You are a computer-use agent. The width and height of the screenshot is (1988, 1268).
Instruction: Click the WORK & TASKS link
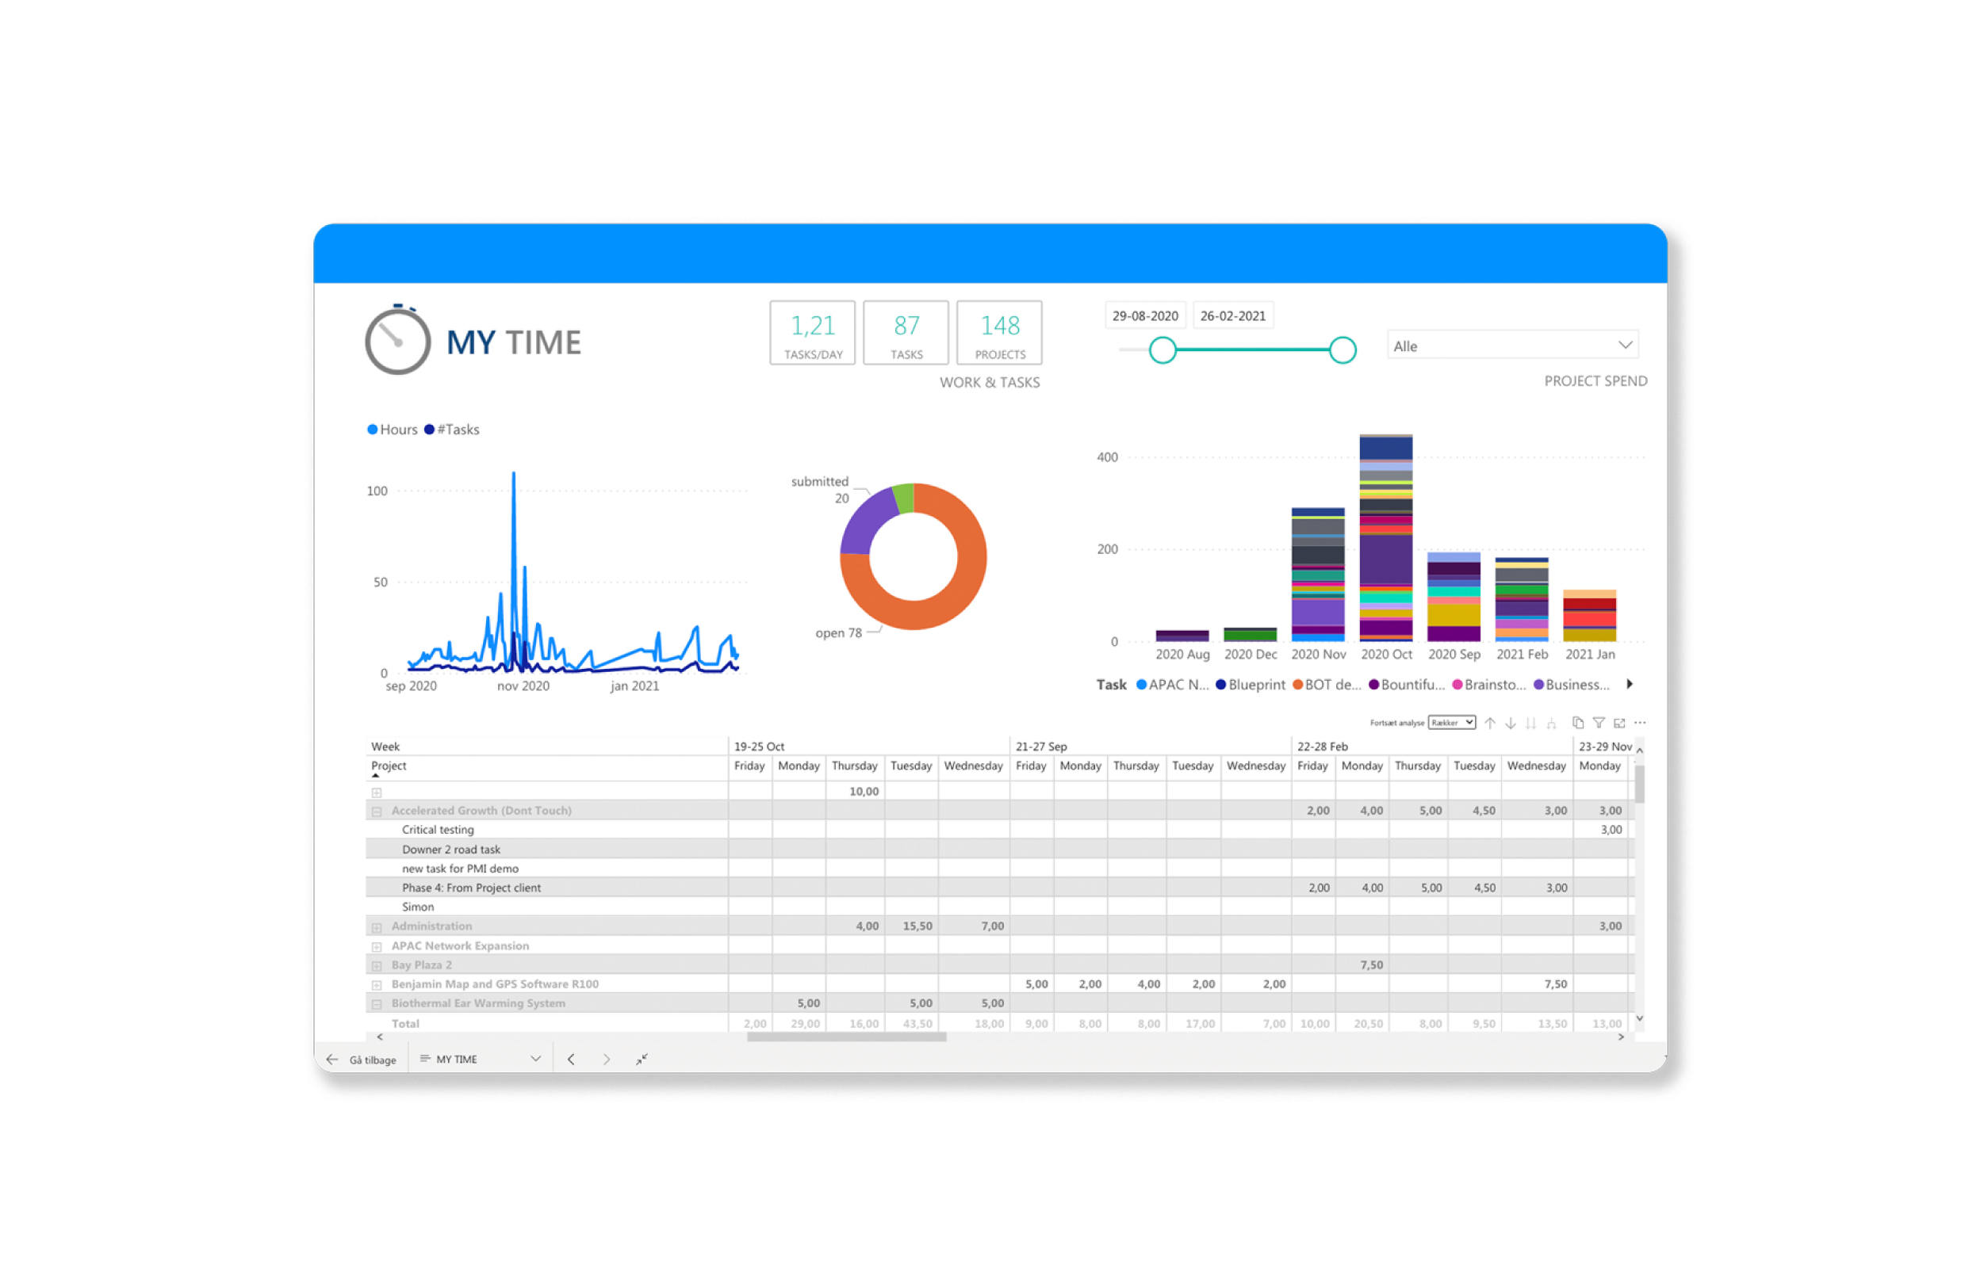989,382
